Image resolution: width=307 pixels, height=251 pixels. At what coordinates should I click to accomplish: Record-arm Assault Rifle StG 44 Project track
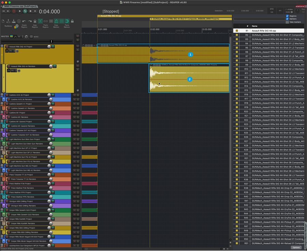pos(7,47)
